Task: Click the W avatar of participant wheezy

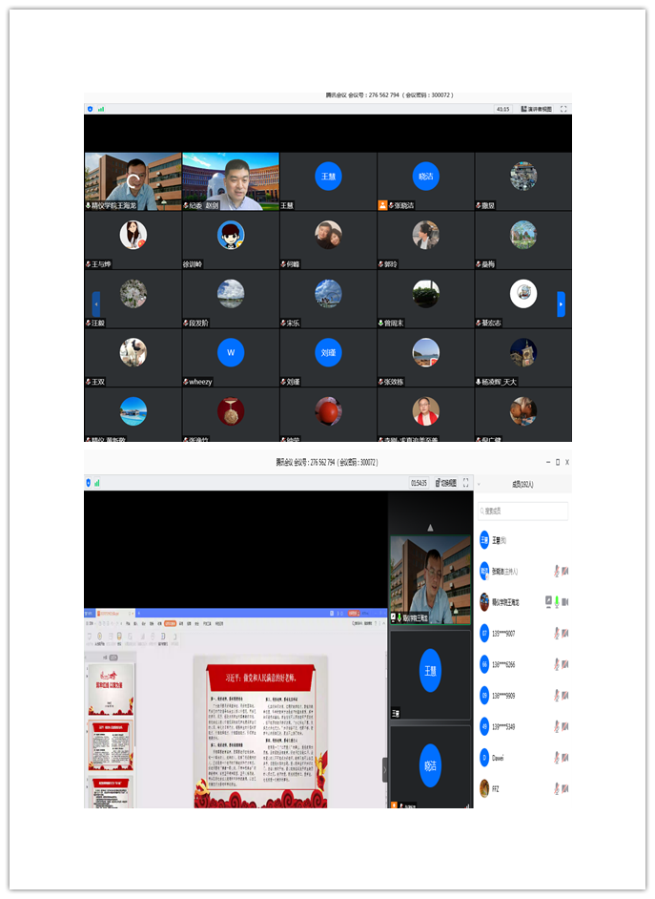Action: point(231,352)
